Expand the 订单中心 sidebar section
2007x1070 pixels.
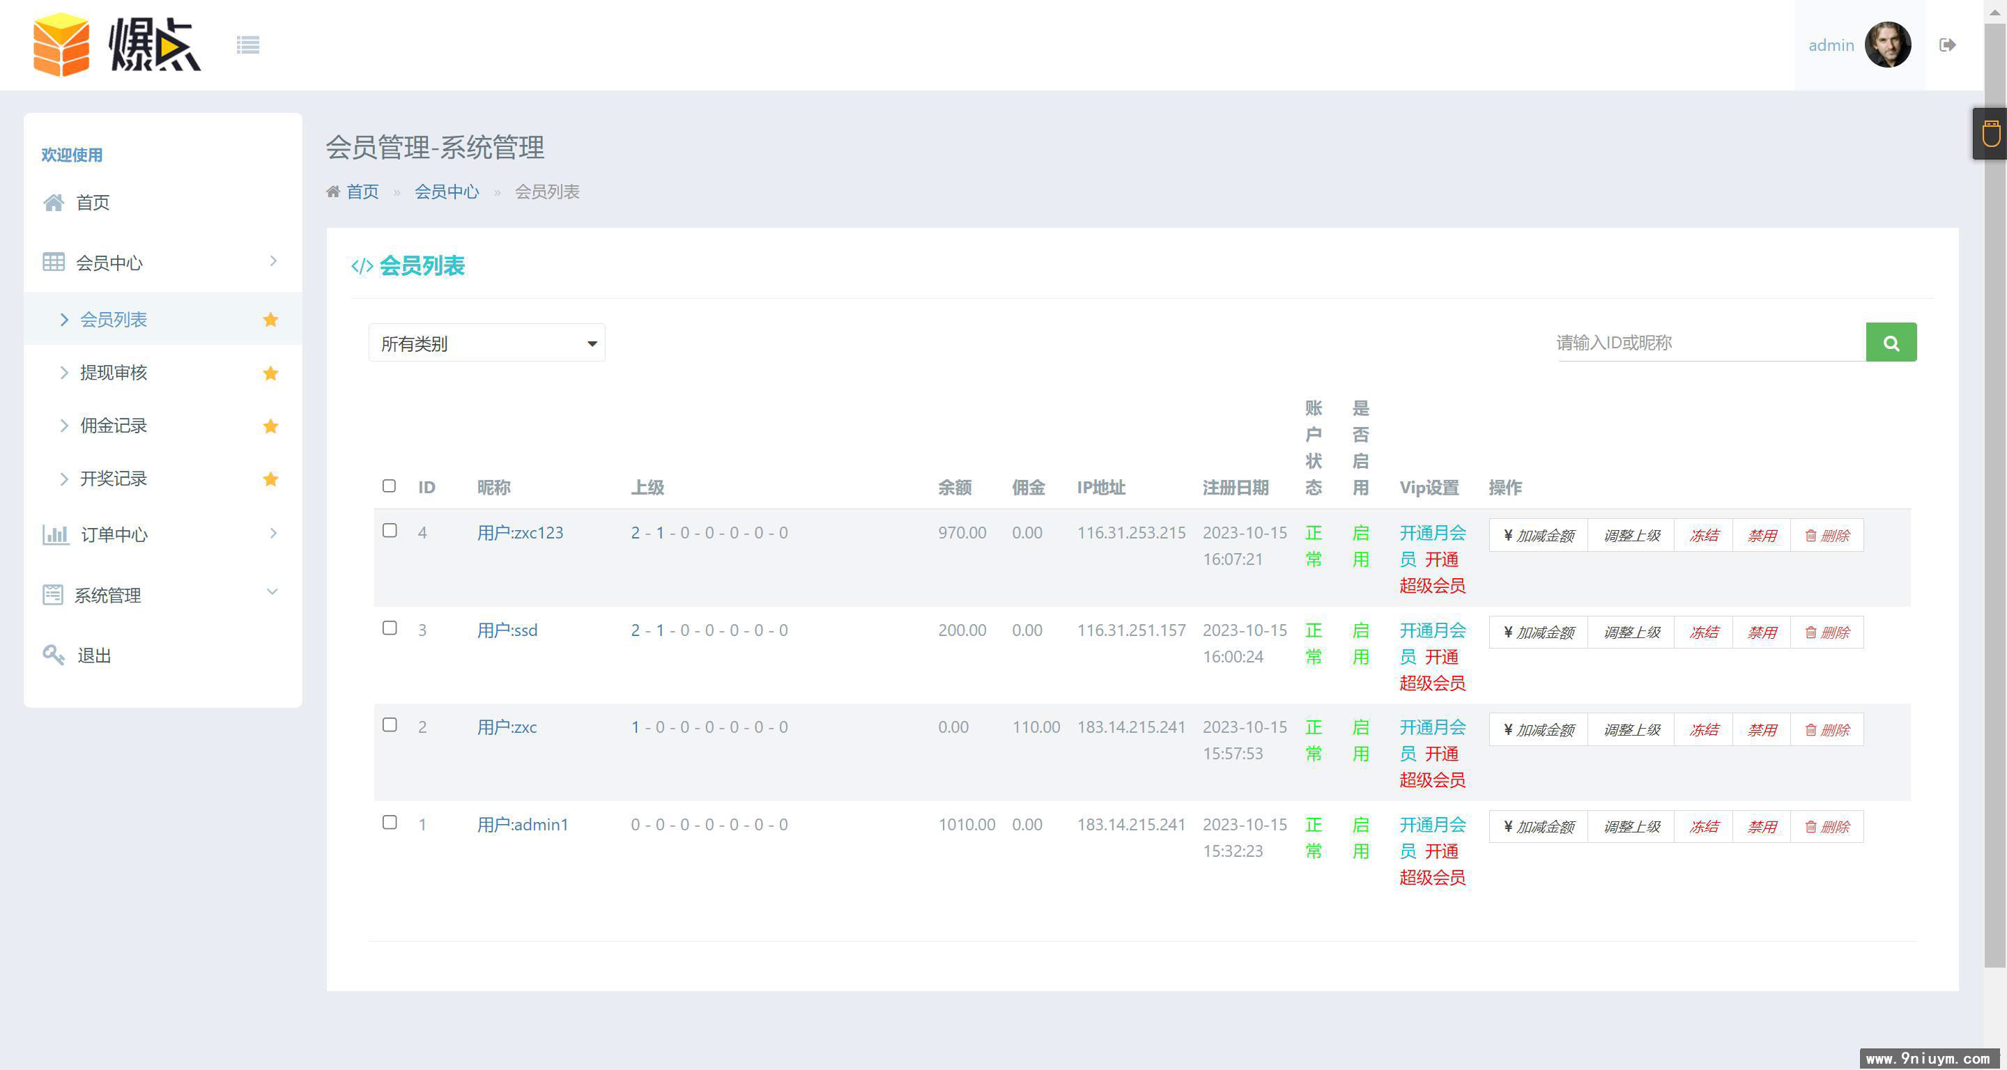pyautogui.click(x=162, y=534)
